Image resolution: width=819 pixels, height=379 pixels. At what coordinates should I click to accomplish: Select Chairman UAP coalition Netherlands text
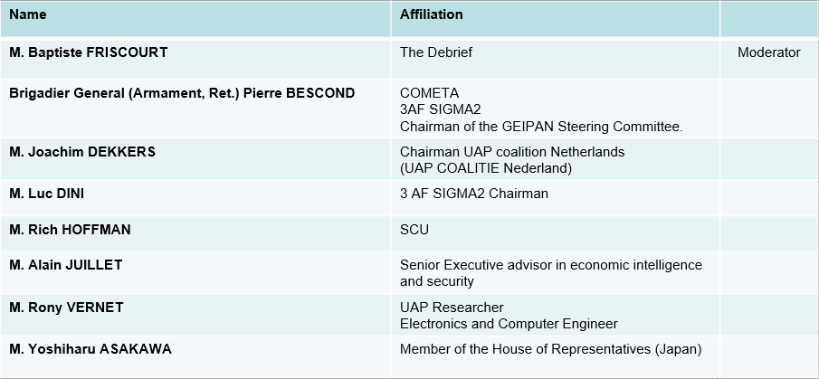coord(512,152)
